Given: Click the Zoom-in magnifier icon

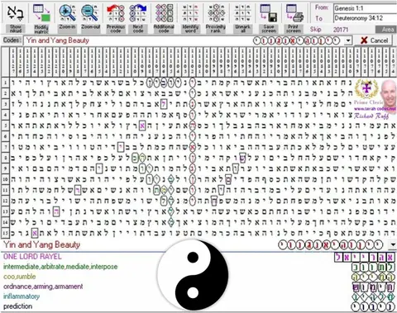Looking at the screenshot, I should (67, 13).
